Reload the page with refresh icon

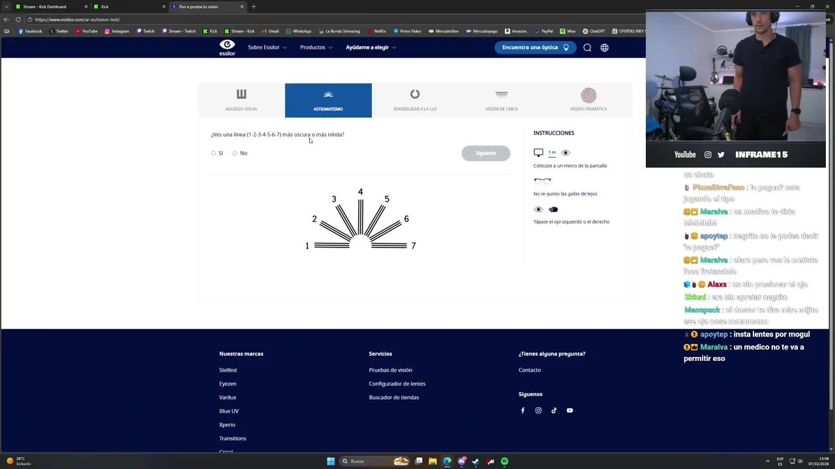click(18, 20)
